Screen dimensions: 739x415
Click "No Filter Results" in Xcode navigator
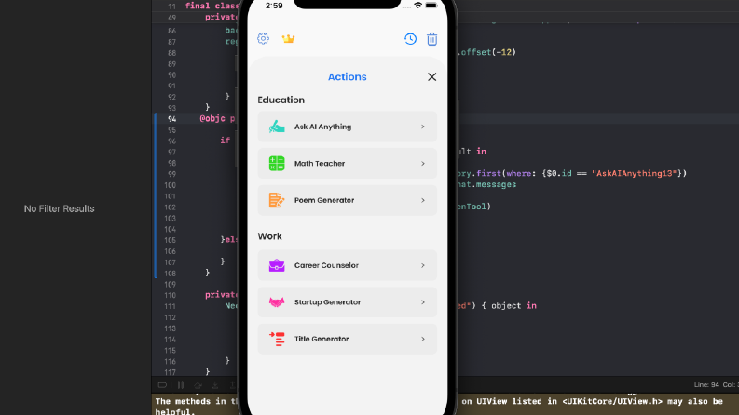59,208
